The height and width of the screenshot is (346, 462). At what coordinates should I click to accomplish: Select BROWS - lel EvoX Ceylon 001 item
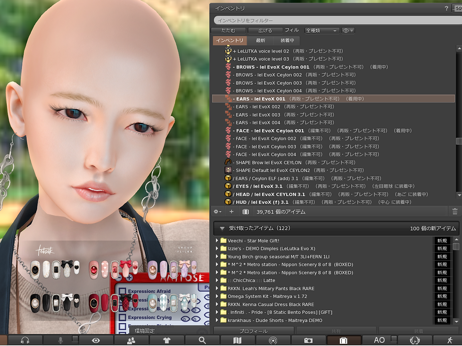(334, 67)
